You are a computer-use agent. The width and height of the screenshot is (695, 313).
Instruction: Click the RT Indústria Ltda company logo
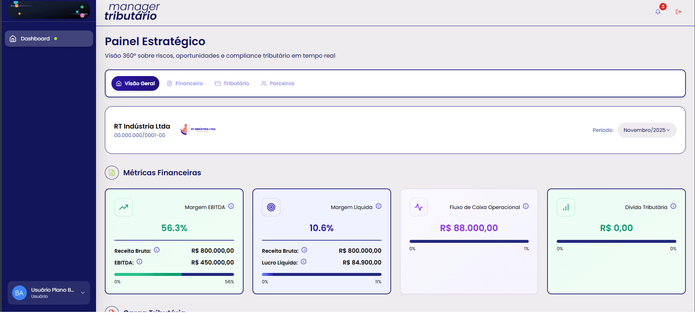coord(198,129)
